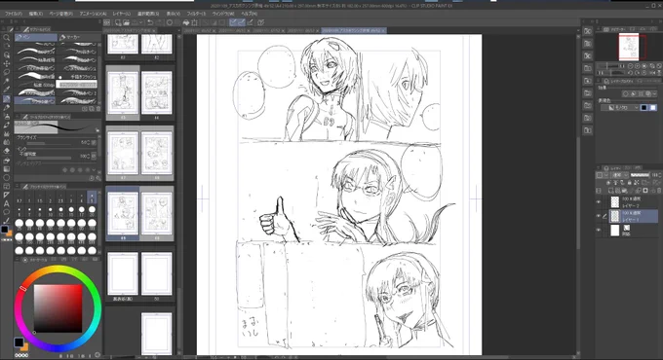Click the Border effect icon in Layer Property
The height and width of the screenshot is (360, 663).
[x=625, y=93]
